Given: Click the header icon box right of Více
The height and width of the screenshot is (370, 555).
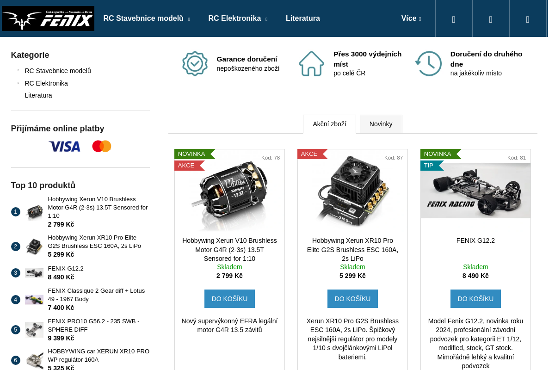Looking at the screenshot, I should [x=454, y=18].
